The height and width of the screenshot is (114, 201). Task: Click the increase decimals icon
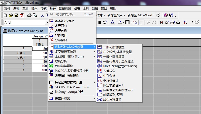pos(148,22)
